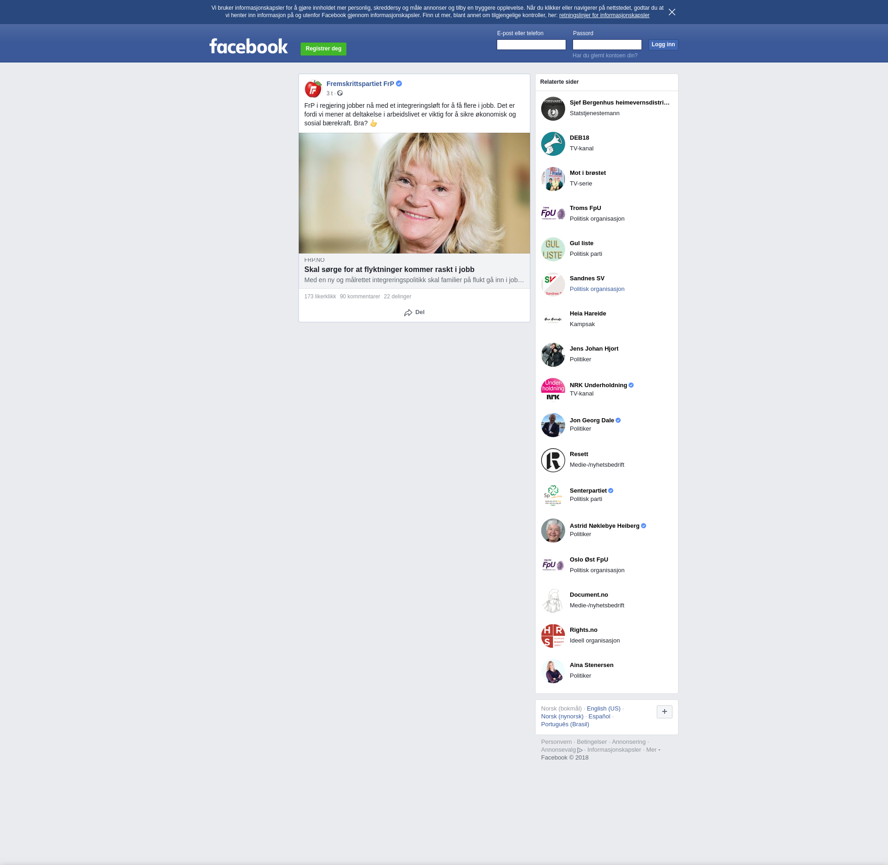
Task: Open the Personvern footer link
Action: coord(556,742)
